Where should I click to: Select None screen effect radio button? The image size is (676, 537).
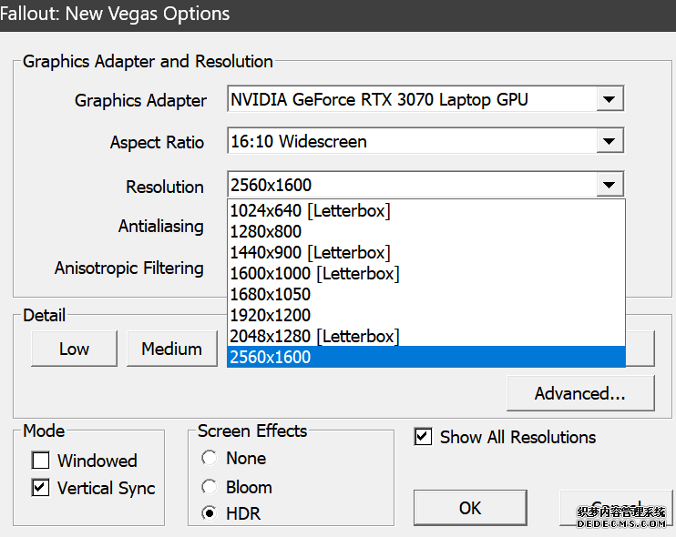coord(210,458)
